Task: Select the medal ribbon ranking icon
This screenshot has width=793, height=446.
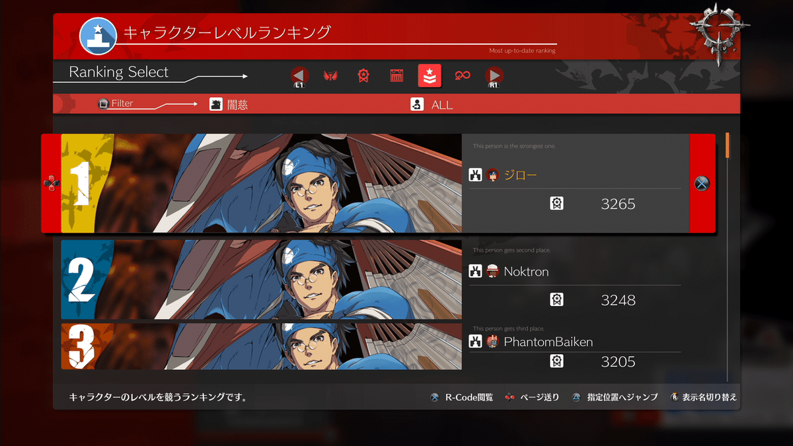Action: tap(363, 76)
